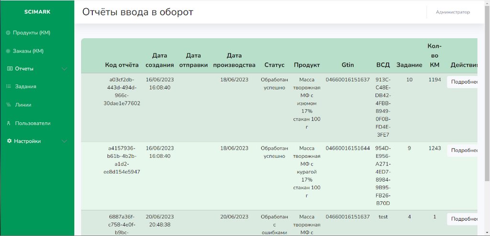
Task: Click the SCIMARK logo
Action: [x=37, y=12]
